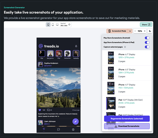Viewport: 158px width, 138px height.
Task: Click Regenerate Screenshots (selected) button
Action: click(127, 118)
